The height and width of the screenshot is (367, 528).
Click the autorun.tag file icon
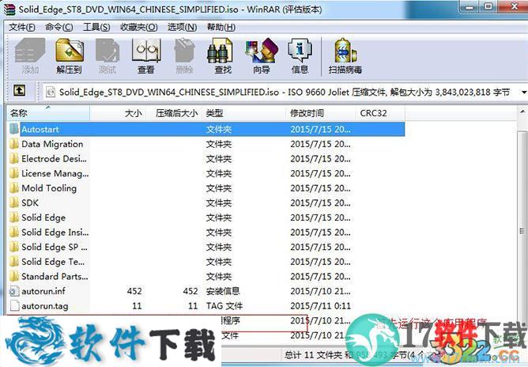coord(14,305)
